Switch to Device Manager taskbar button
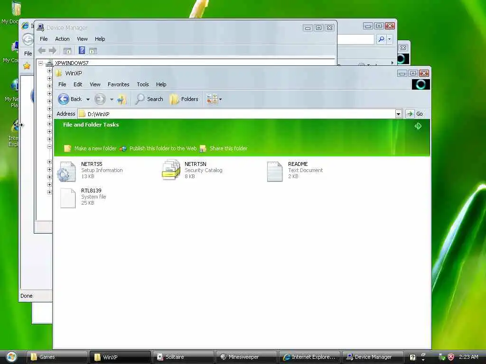The height and width of the screenshot is (364, 486). [373, 357]
